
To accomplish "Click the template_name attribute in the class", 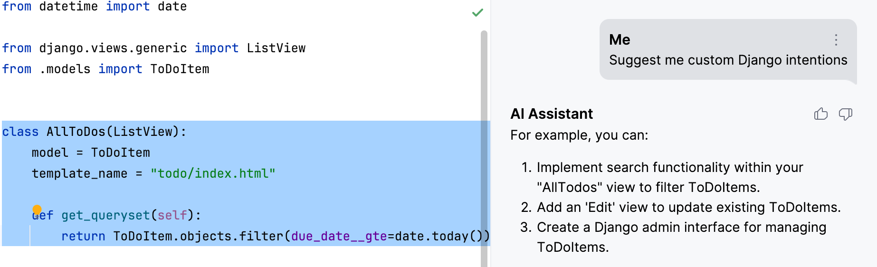I will [79, 173].
